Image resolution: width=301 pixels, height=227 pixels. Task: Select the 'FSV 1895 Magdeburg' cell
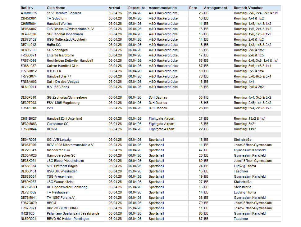[x=63, y=103]
